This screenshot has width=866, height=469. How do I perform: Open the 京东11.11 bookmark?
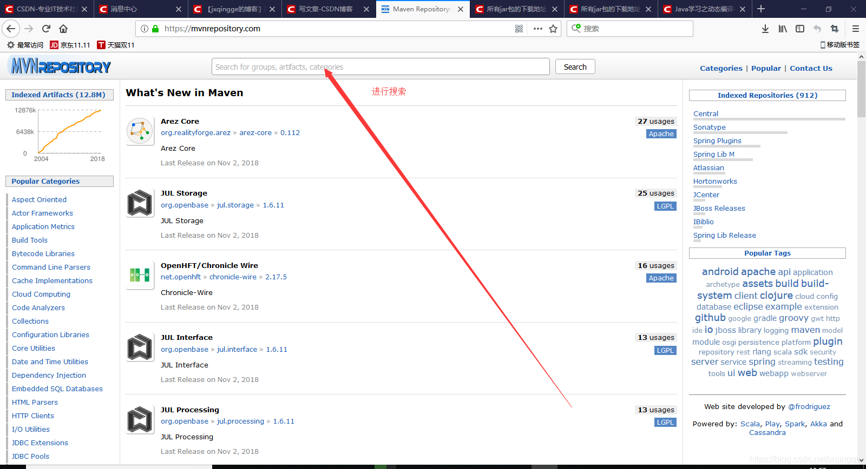click(x=70, y=45)
